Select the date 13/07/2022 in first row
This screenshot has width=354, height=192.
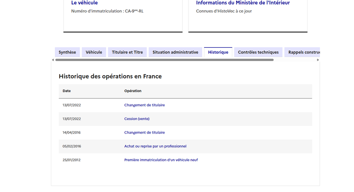click(72, 105)
